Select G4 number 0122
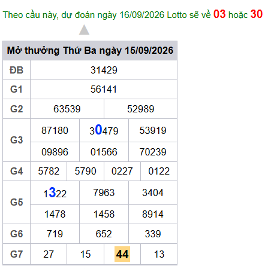 [159, 171]
